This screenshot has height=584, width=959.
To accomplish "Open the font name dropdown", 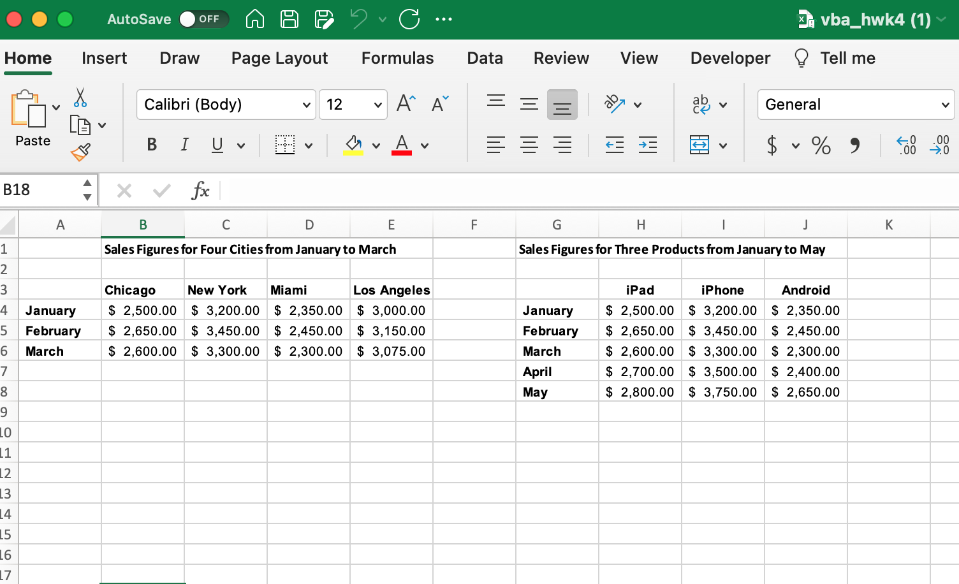I will [306, 104].
